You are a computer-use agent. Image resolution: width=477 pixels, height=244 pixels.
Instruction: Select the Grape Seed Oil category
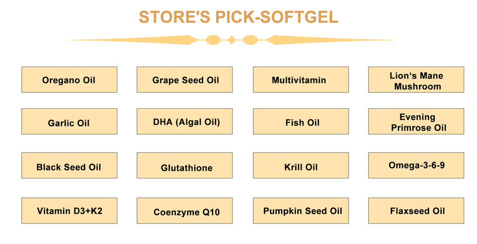tap(184, 80)
